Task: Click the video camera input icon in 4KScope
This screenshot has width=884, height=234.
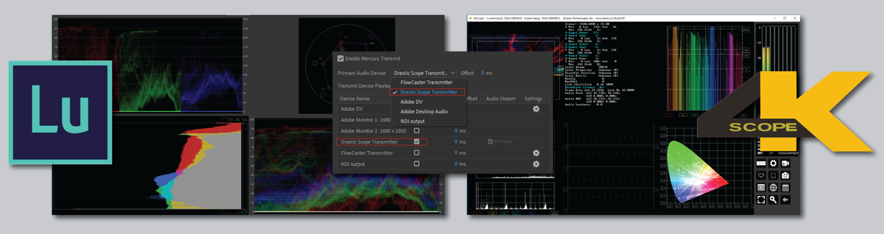Action: (785, 163)
